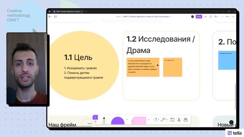244x137 pixels.
Task: Click the pen-shaped icon beside Share
Action: 205,17
